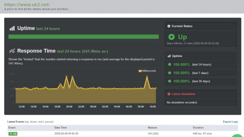Click the large green Up status icon
The image size is (244, 137).
pyautogui.click(x=171, y=37)
